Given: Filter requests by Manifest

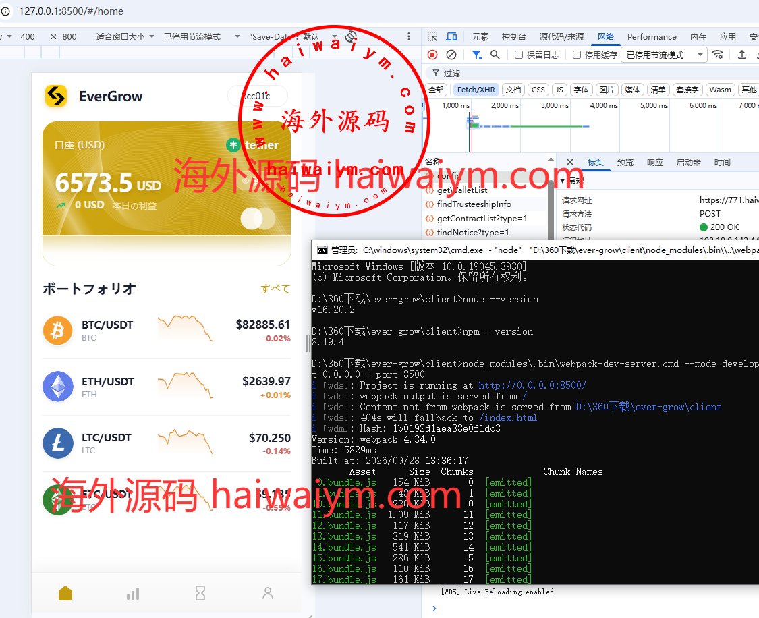Looking at the screenshot, I should [x=658, y=90].
